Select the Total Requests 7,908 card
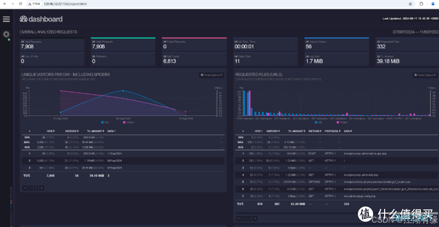 tap(52, 45)
